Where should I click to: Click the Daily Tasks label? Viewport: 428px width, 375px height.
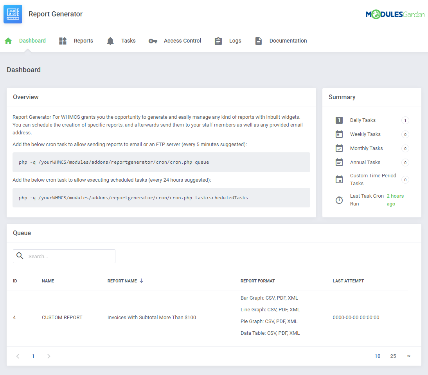[363, 120]
